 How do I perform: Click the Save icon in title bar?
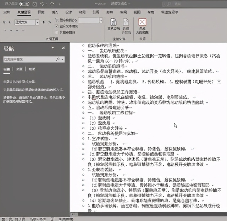[35, 4]
